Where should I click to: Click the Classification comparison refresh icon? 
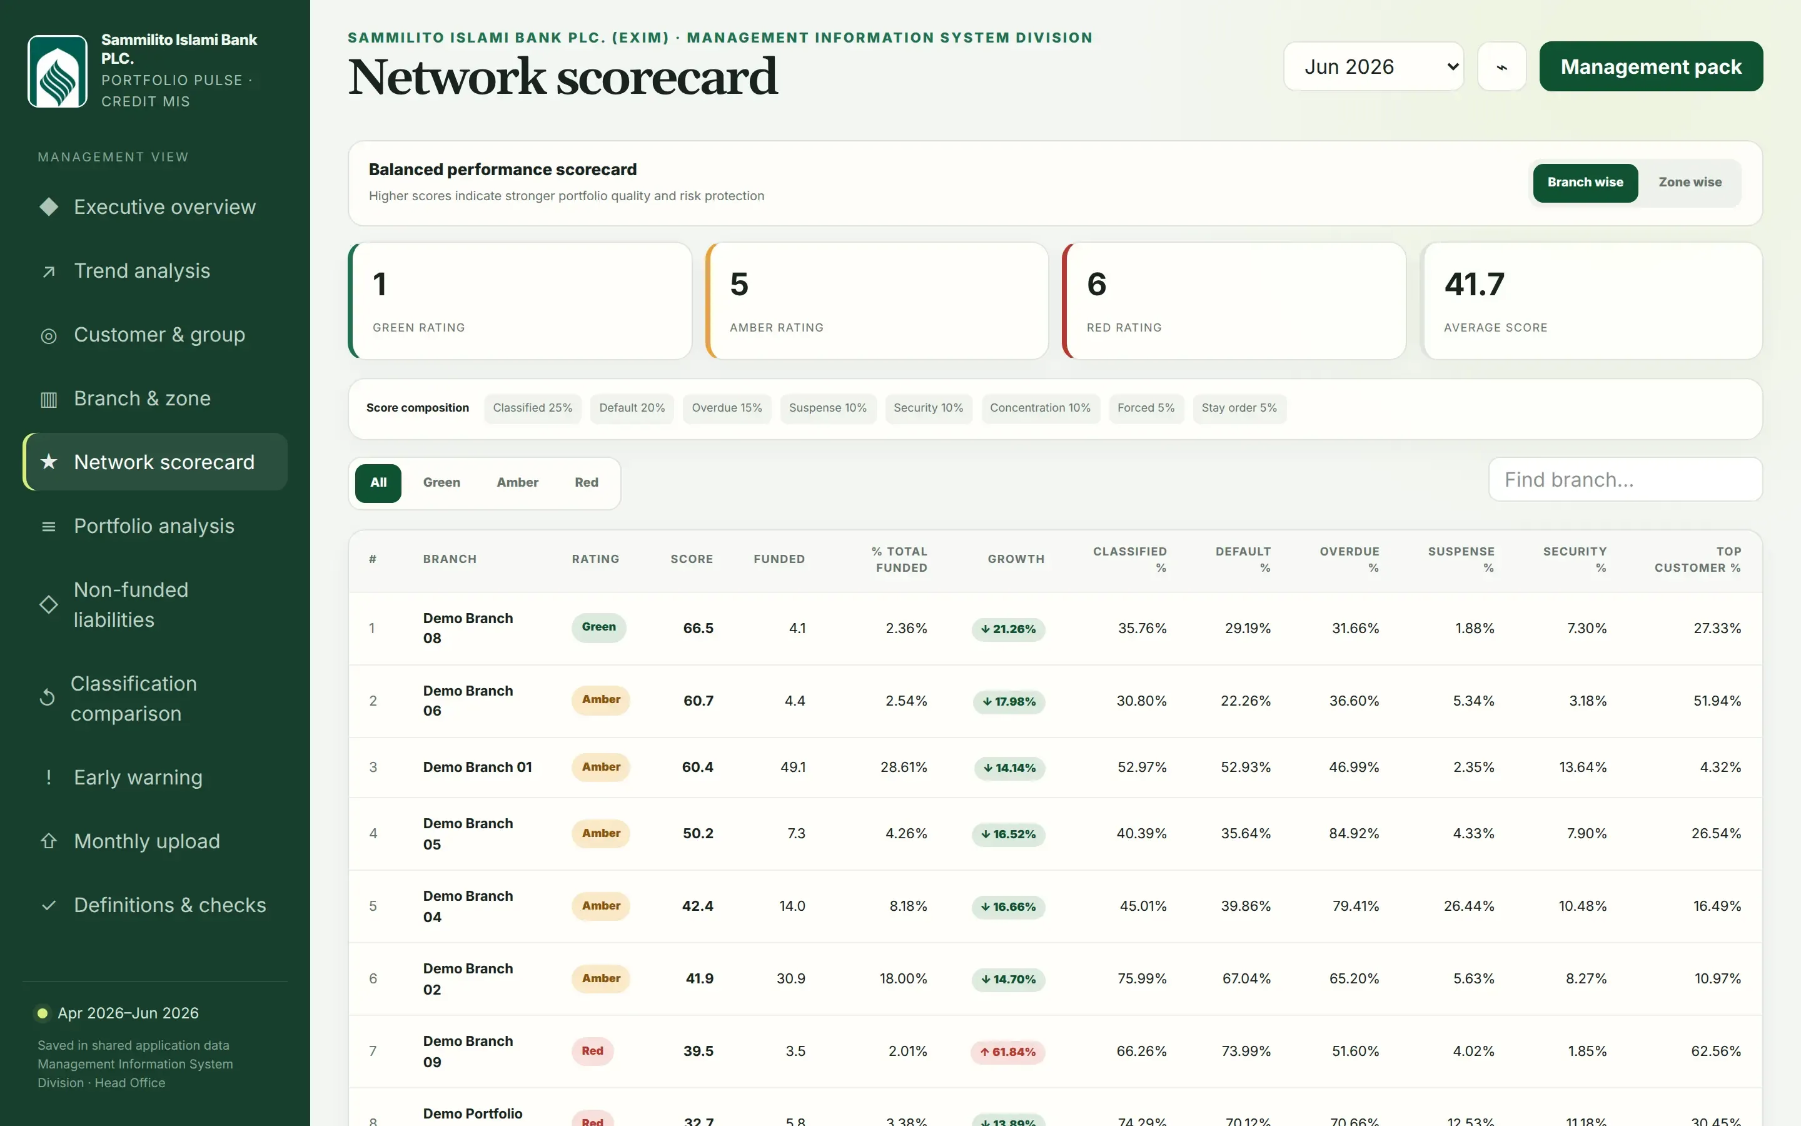tap(47, 697)
